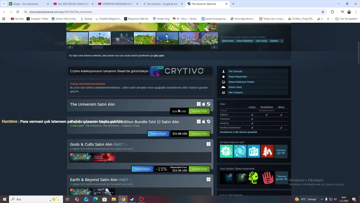Click Steam platform icon in The Universim row

(x=208, y=104)
